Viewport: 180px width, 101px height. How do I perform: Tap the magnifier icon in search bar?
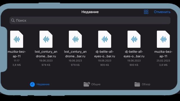tap(13, 20)
